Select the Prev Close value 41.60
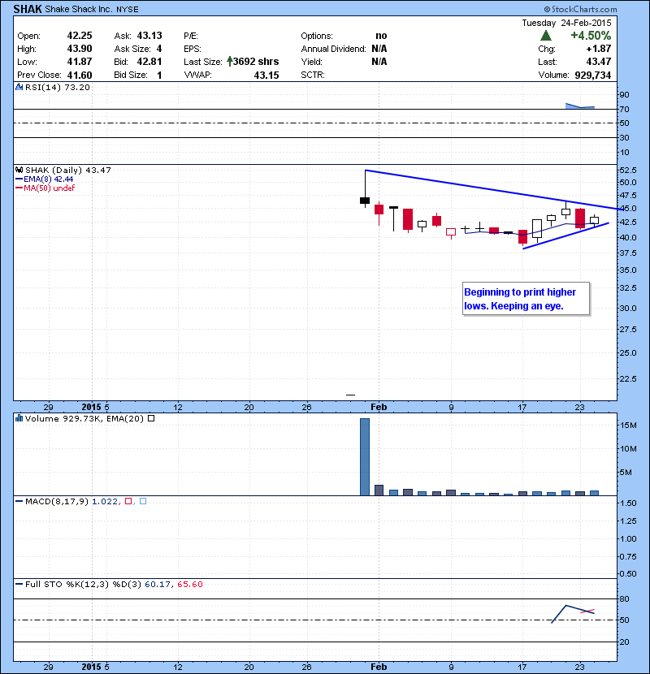Screen dimensions: 650x674 80,75
